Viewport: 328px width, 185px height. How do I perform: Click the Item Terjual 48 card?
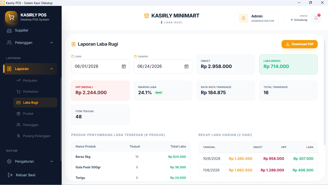(100, 115)
